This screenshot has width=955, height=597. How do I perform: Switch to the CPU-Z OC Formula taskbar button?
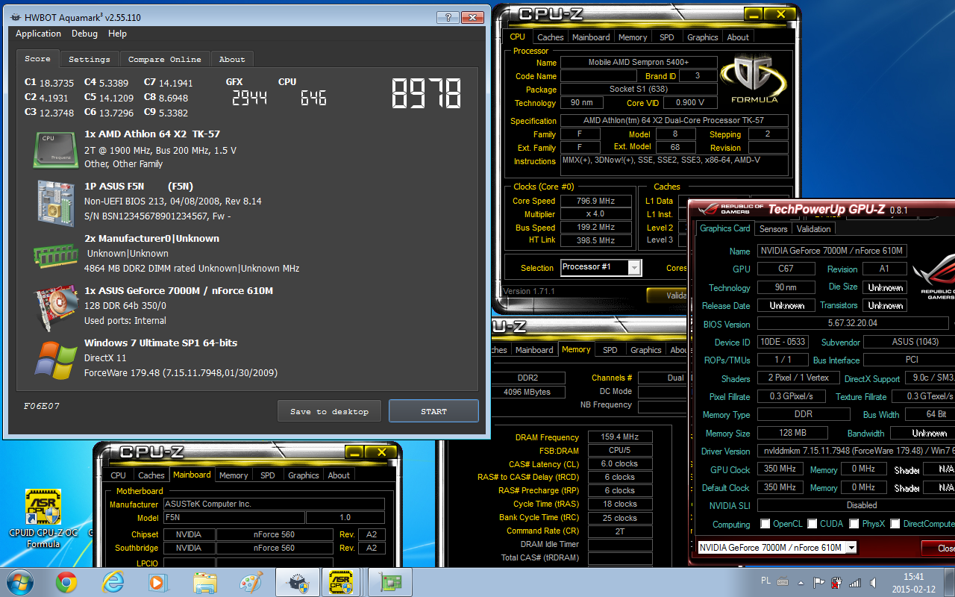[341, 582]
